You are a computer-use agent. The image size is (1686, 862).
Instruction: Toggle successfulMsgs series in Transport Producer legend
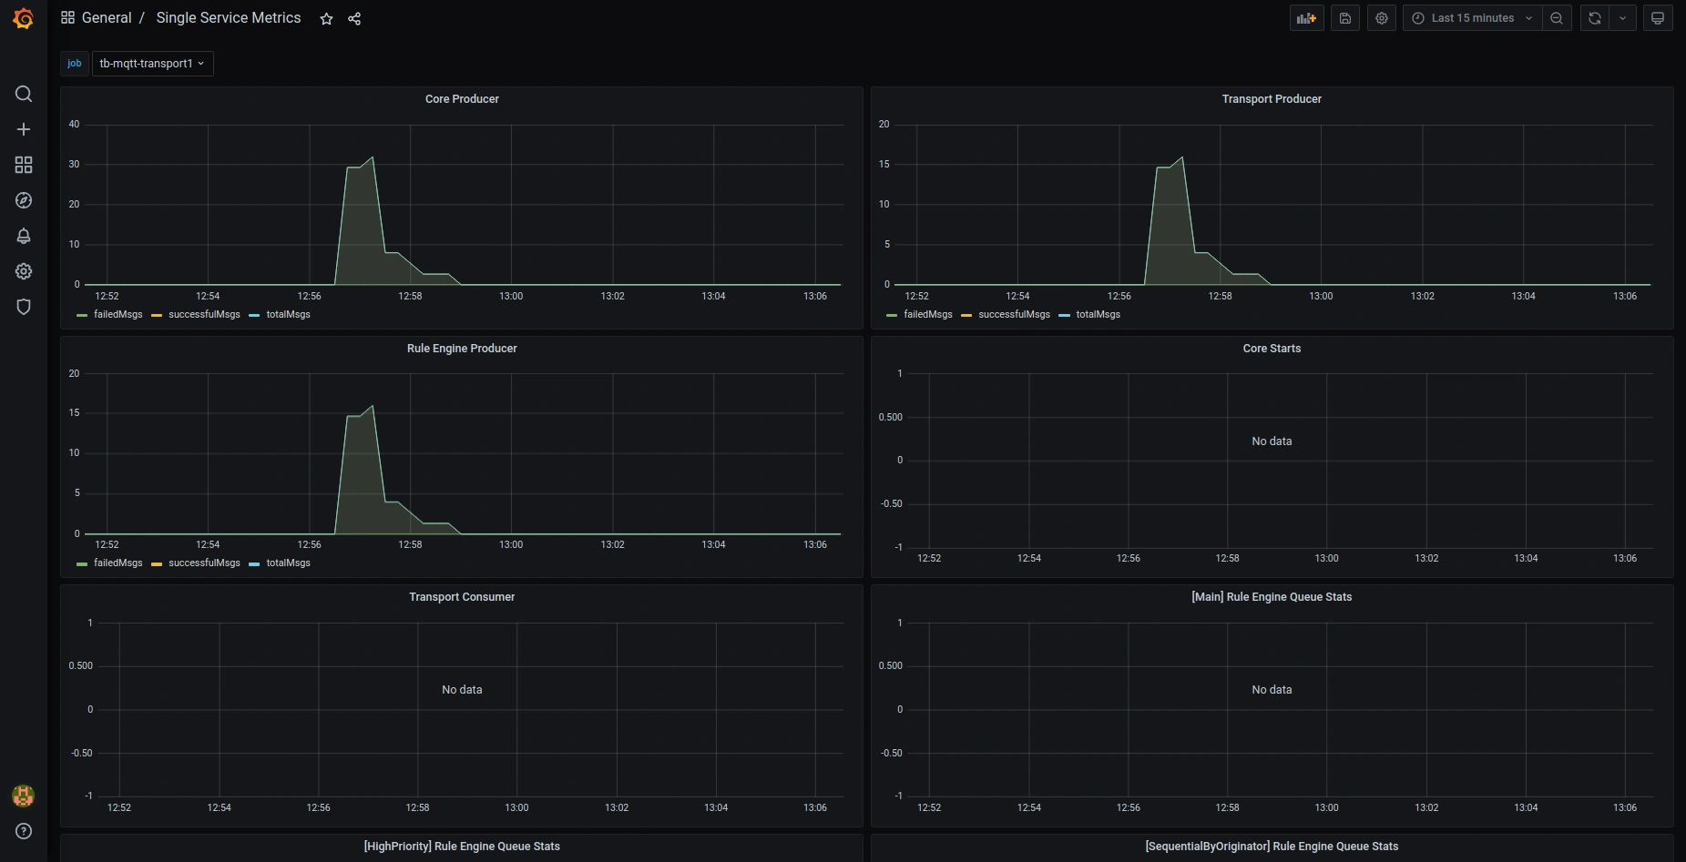click(1014, 315)
